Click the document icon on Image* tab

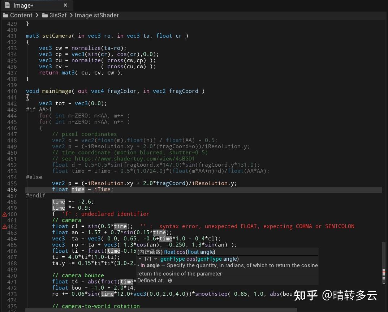8,5
